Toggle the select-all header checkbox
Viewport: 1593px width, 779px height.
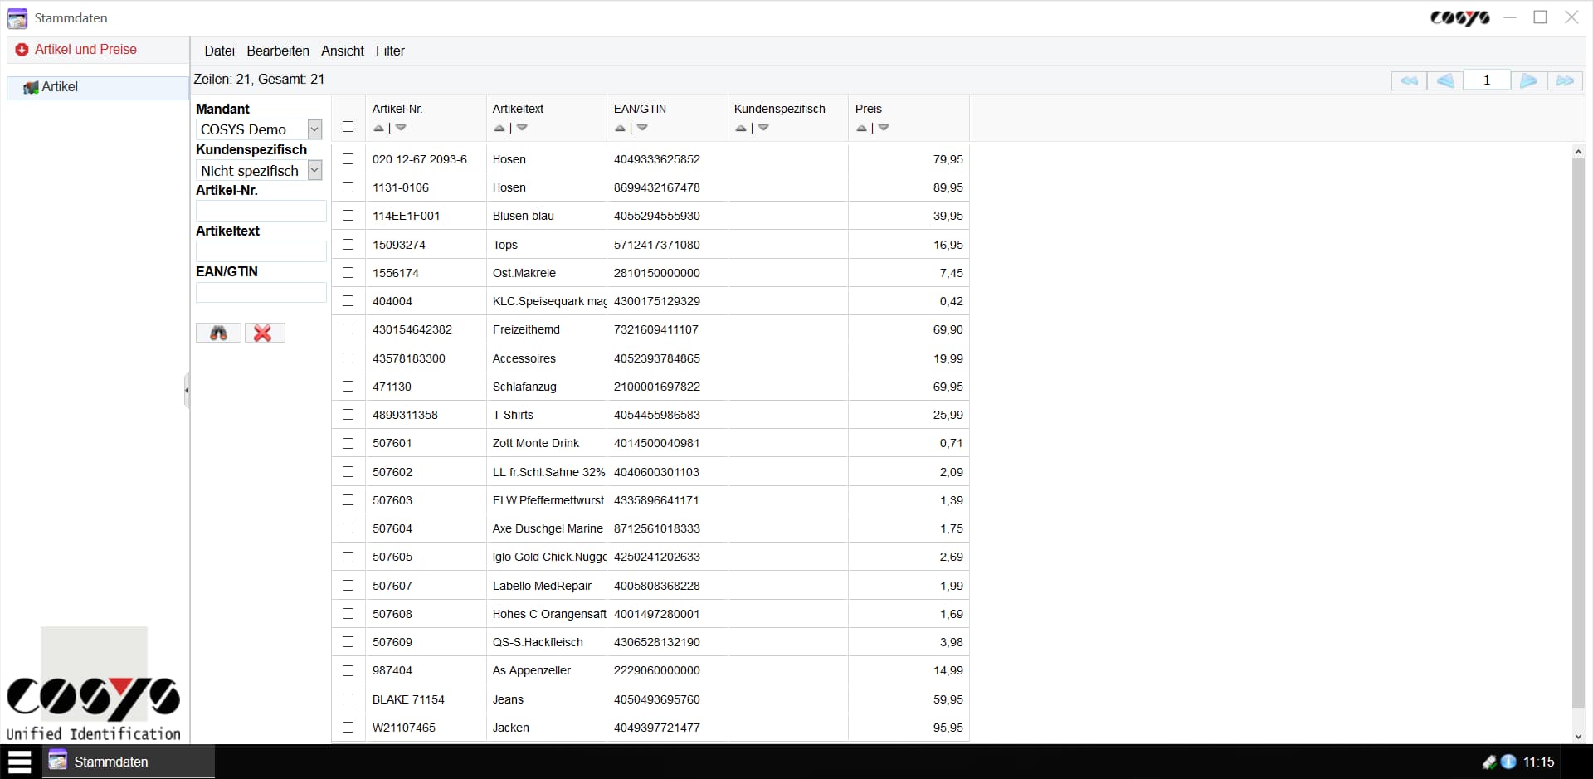click(348, 127)
